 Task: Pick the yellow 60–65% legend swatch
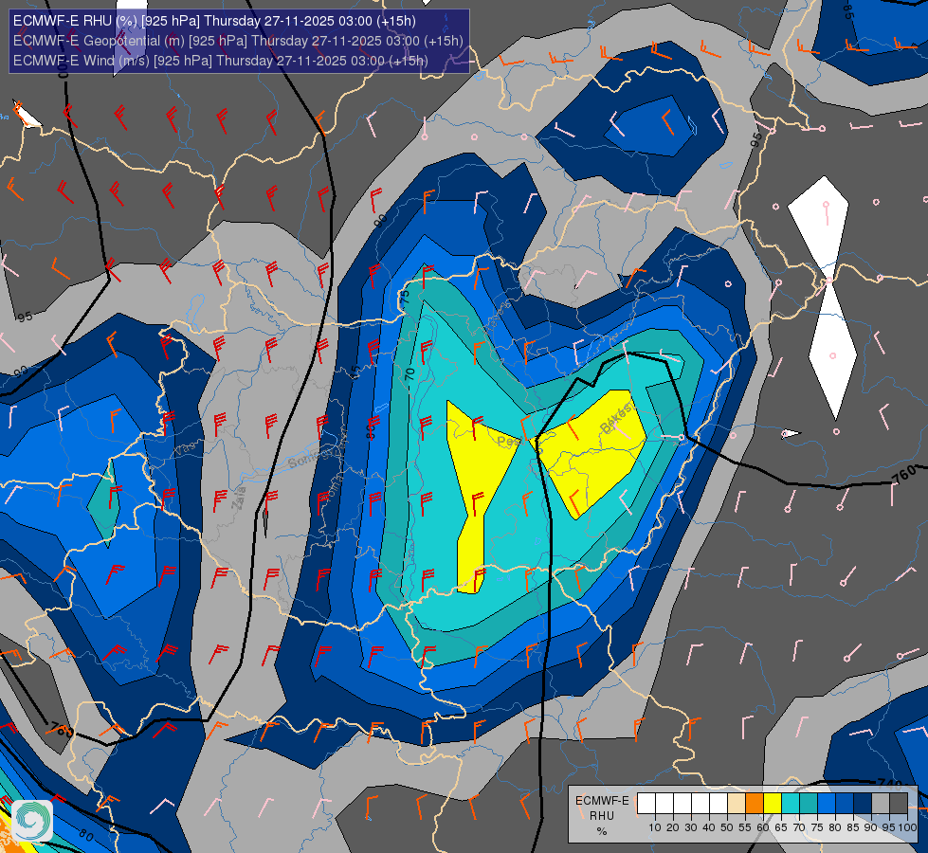click(x=773, y=804)
